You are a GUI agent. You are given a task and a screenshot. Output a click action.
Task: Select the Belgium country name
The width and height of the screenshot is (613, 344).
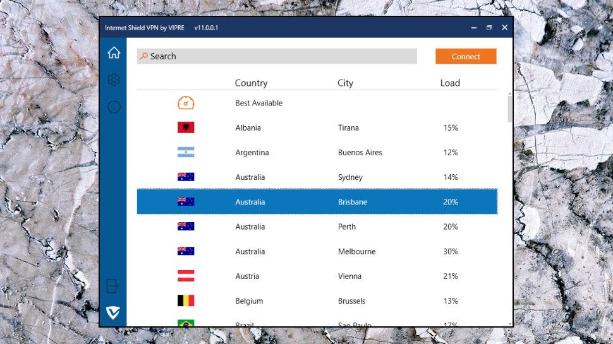tap(249, 301)
